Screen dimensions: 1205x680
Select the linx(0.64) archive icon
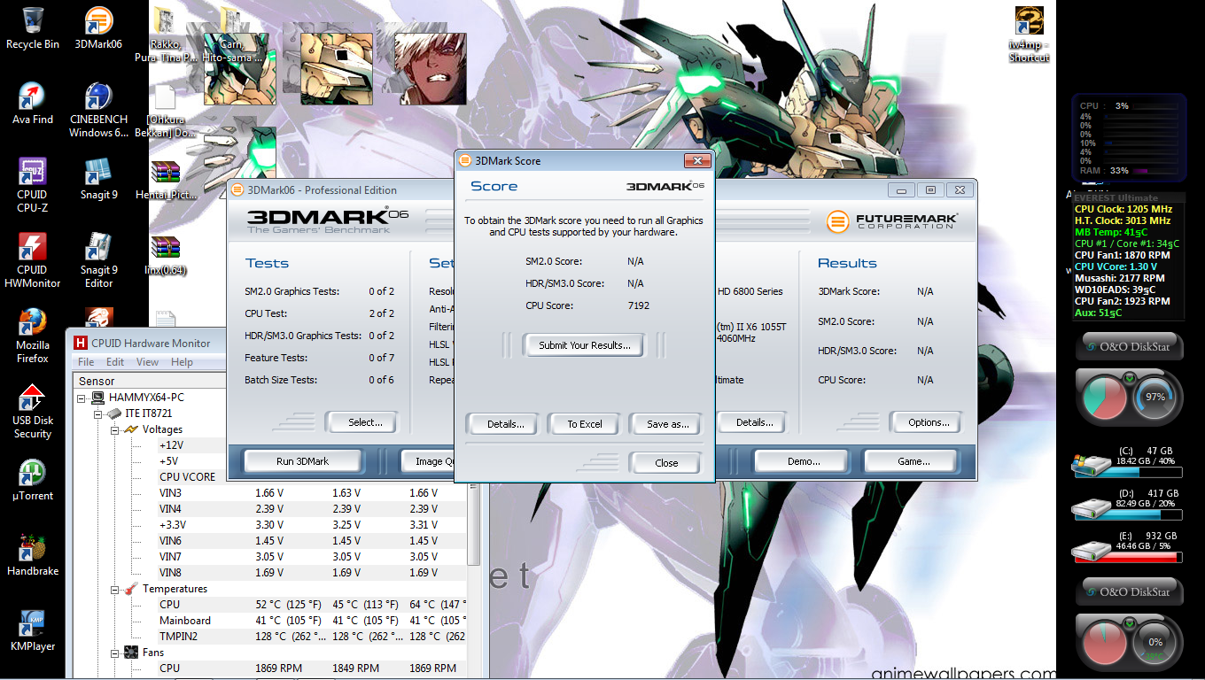[165, 254]
